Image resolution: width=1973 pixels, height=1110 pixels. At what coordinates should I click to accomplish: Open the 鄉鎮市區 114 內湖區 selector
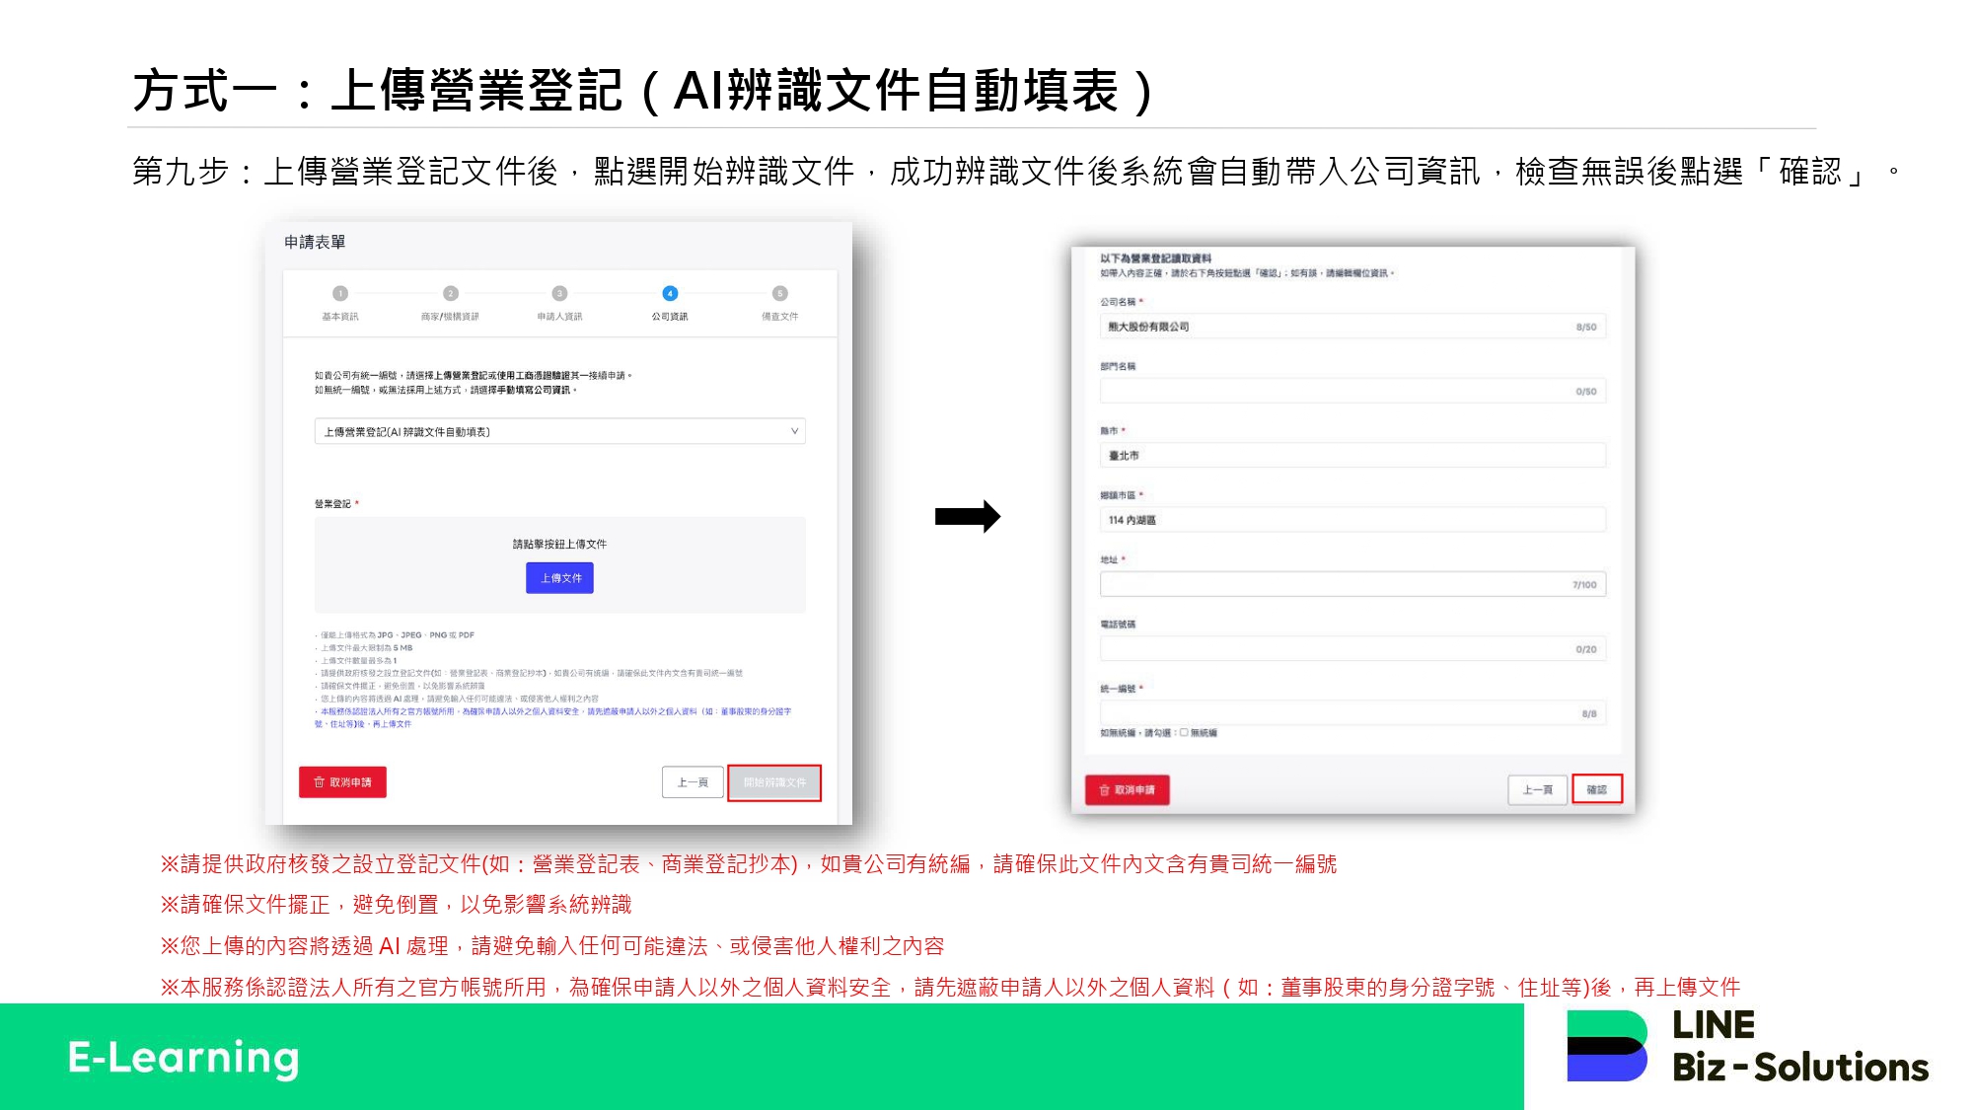tap(1352, 520)
